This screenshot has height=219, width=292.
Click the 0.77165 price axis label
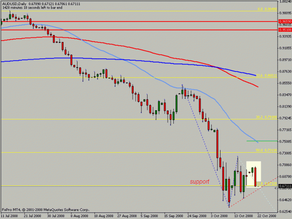[x=285, y=130]
